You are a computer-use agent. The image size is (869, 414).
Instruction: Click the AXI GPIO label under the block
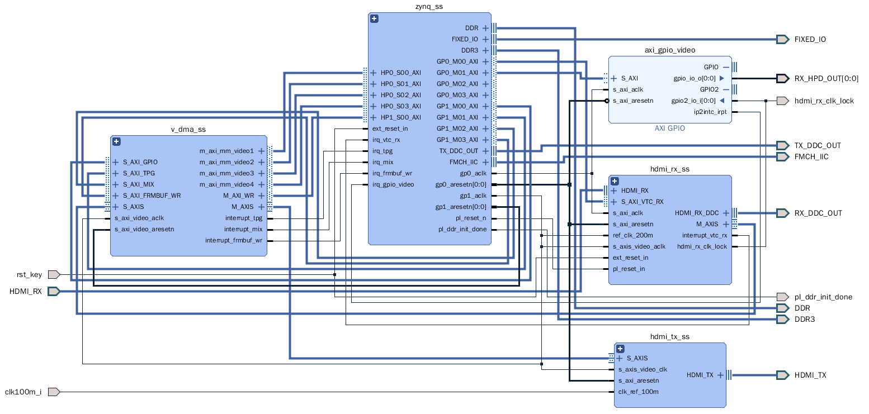click(670, 128)
